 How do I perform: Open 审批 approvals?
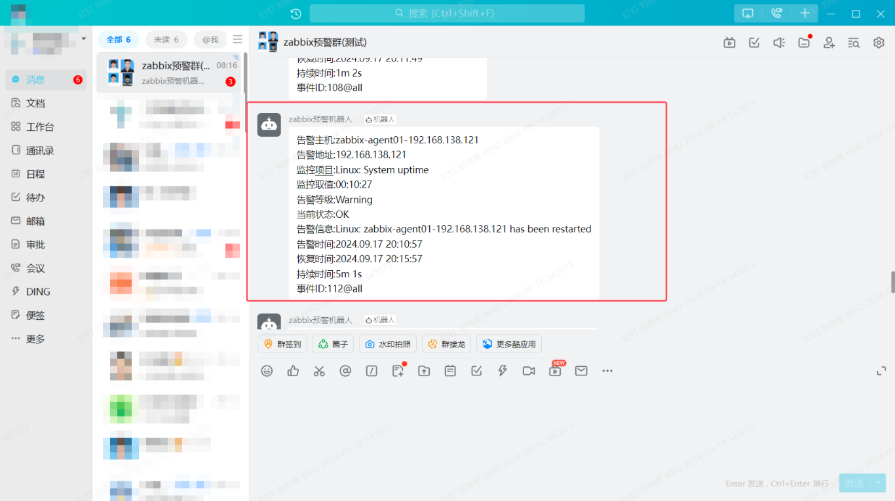(46, 245)
